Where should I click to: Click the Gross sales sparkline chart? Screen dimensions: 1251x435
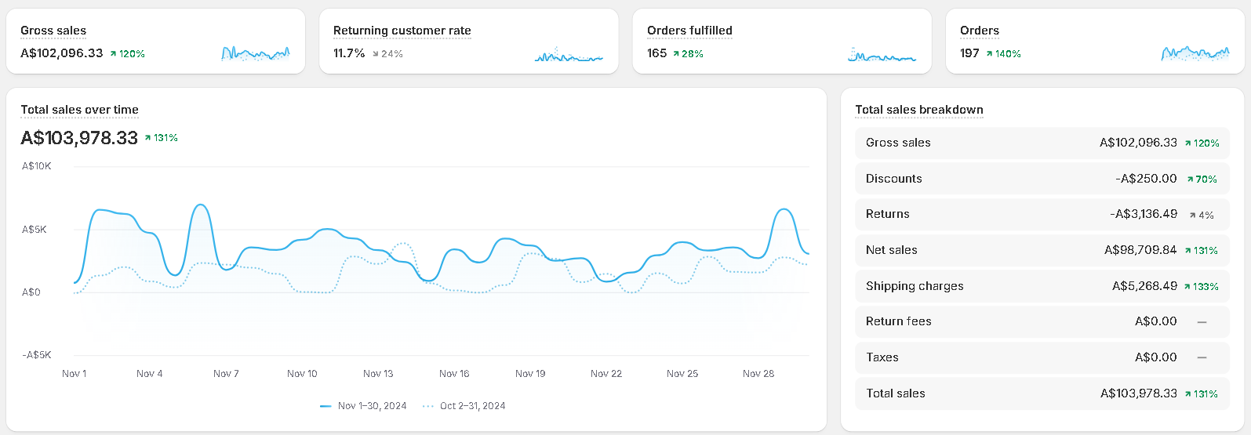point(255,53)
